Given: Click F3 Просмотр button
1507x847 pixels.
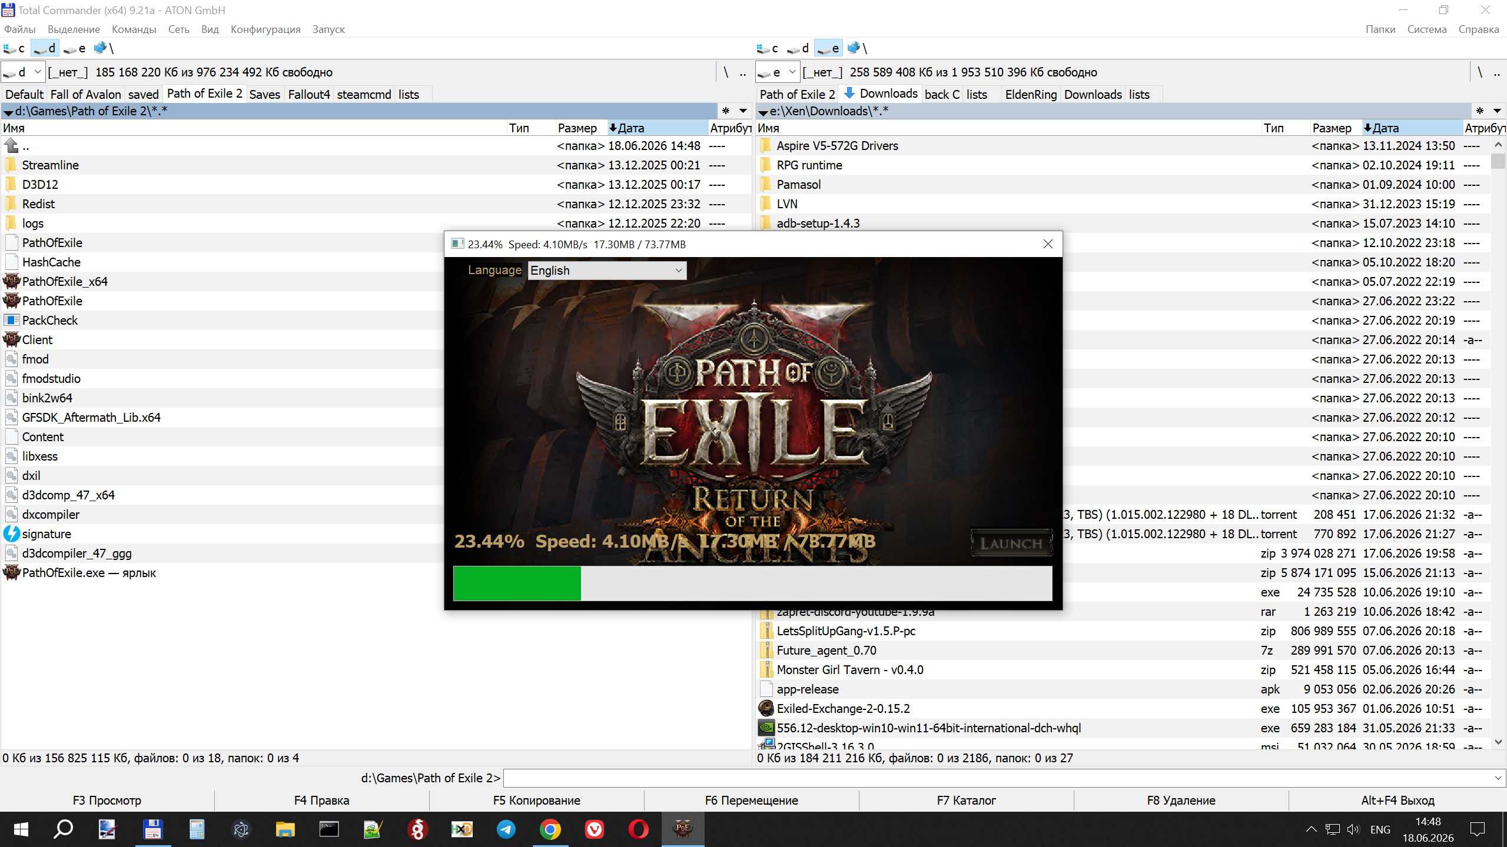Looking at the screenshot, I should [x=107, y=801].
